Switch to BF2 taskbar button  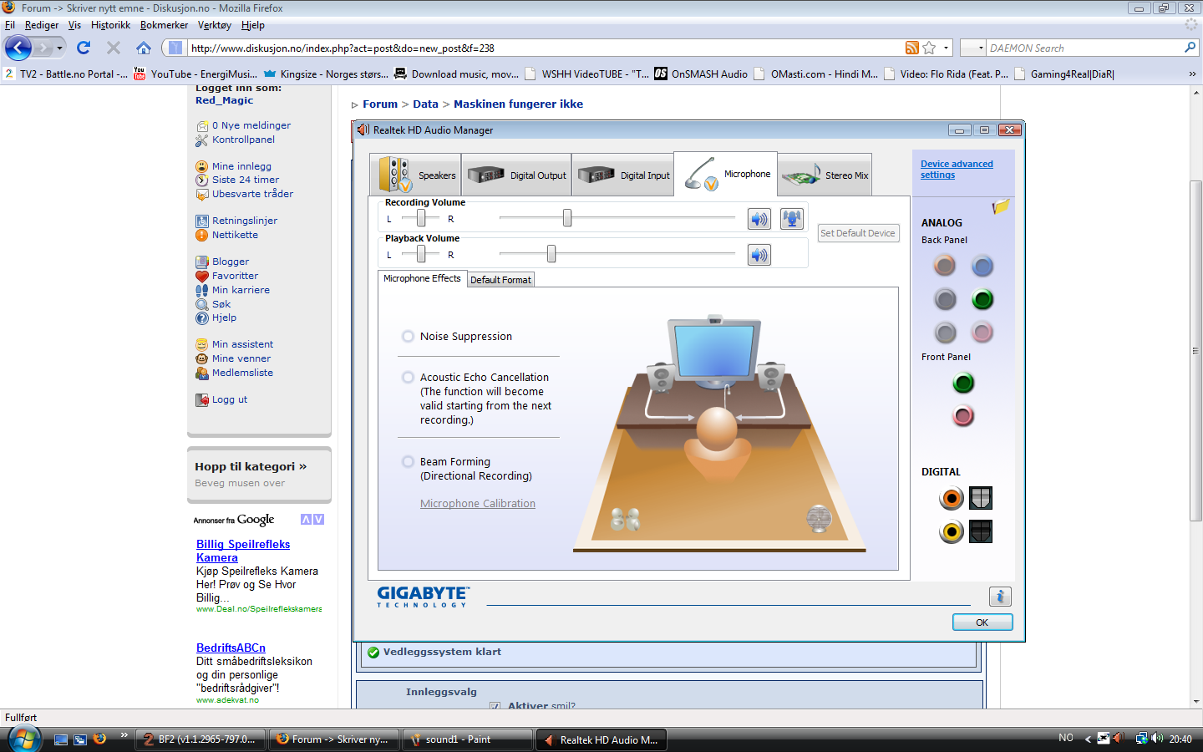pos(200,739)
